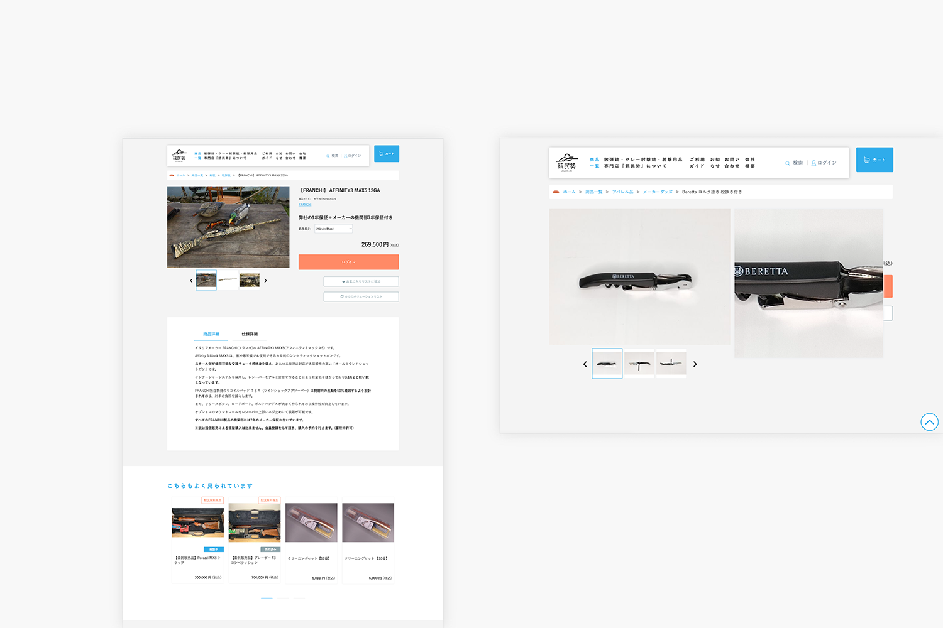Click the cart icon on the FRANCHI product page
Screen dimensions: 943x628
click(387, 153)
